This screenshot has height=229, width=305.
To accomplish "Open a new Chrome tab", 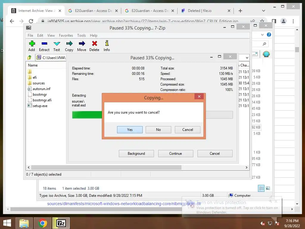I will click(x=240, y=11).
